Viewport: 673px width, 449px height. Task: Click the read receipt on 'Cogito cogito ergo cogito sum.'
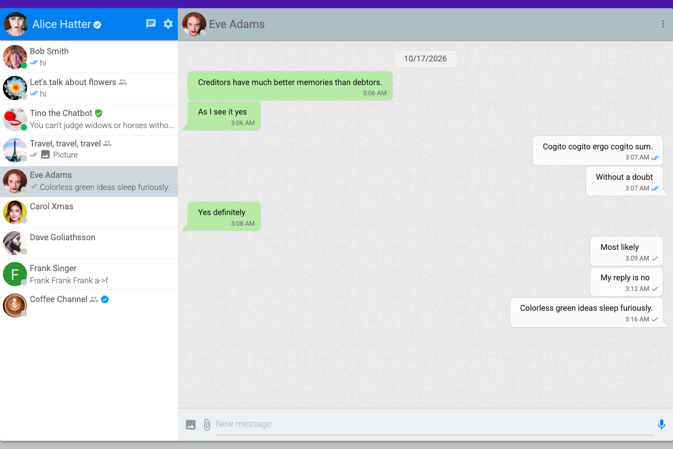tap(655, 158)
